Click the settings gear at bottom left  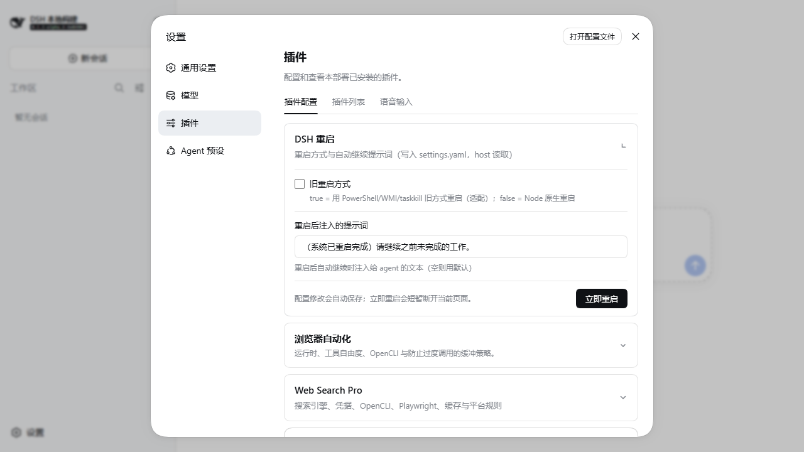(x=16, y=433)
